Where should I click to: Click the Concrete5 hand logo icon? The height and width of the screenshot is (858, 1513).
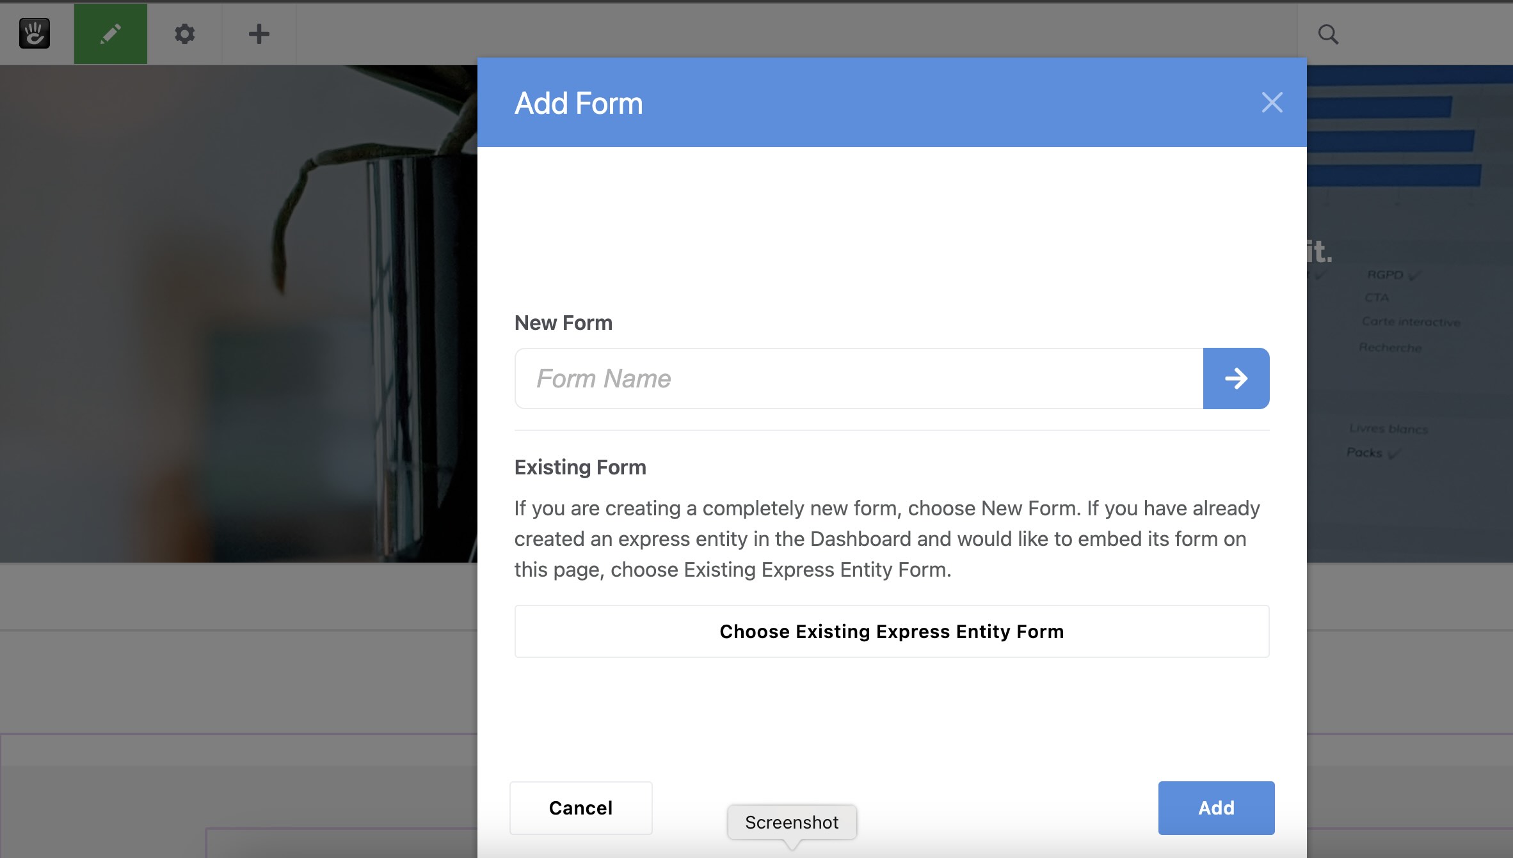[35, 34]
